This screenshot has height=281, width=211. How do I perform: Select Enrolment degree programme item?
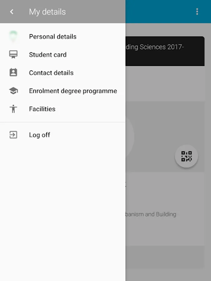coord(63,91)
